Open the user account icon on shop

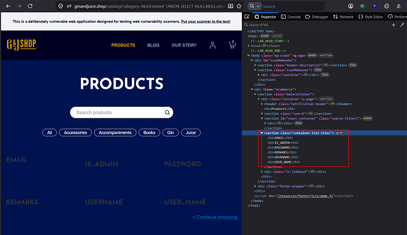click(213, 45)
